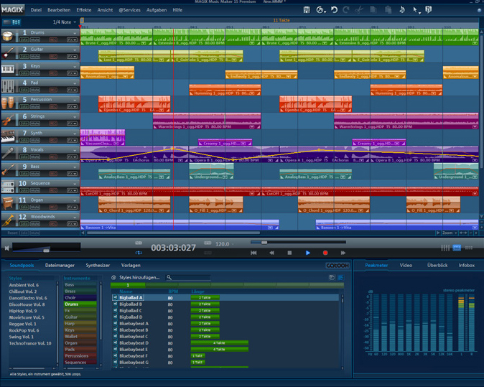The width and height of the screenshot is (484, 387).
Task: Solo the Organ track
Action: click(x=24, y=207)
